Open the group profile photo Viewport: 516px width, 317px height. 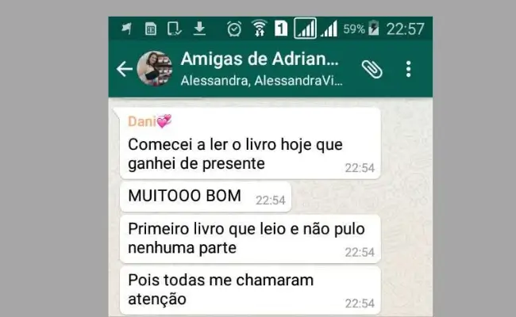155,69
